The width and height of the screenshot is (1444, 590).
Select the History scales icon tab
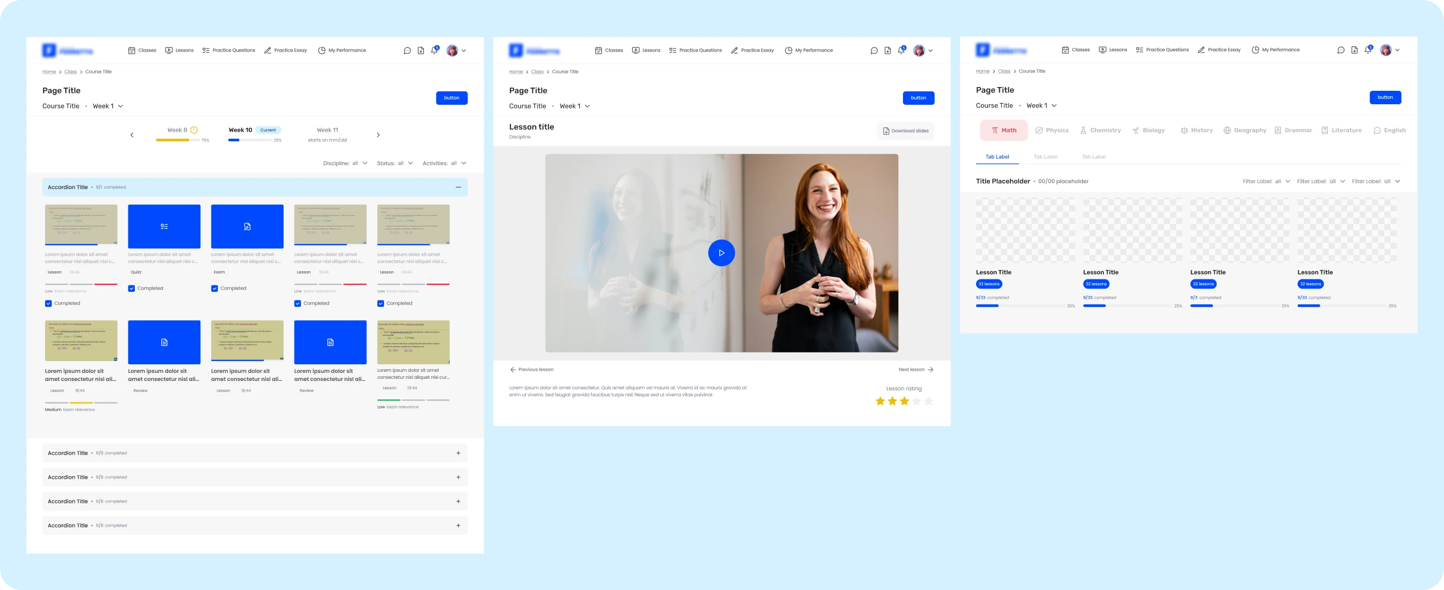[x=1184, y=130]
